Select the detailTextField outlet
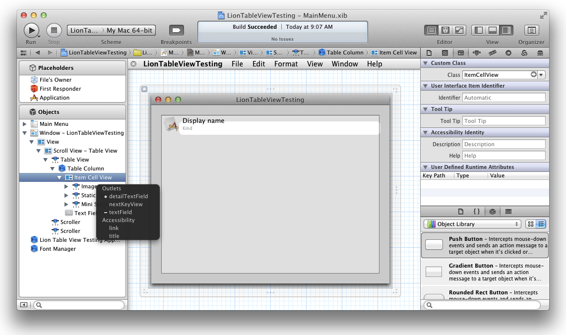566x335 pixels. pyautogui.click(x=128, y=196)
